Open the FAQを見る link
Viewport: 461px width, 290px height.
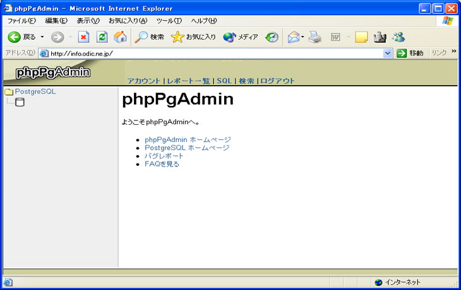point(162,164)
